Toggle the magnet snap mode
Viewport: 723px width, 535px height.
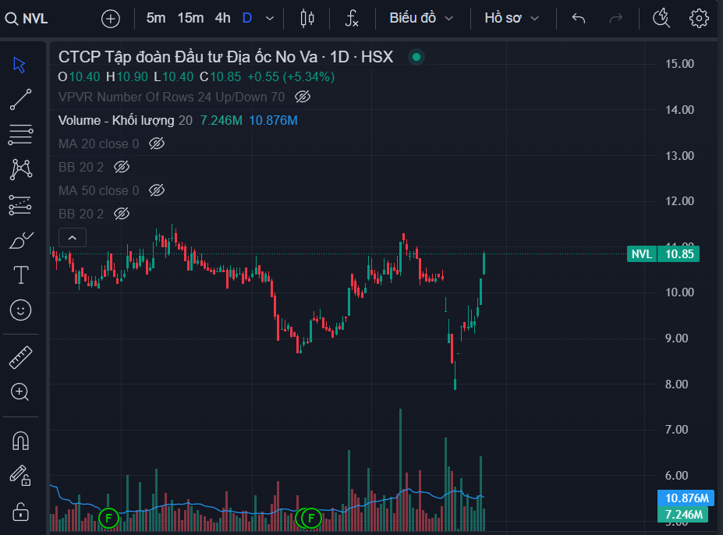pos(21,441)
